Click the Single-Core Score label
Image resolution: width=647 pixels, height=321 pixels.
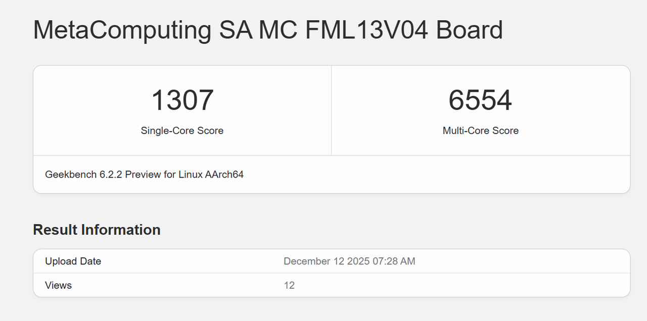(182, 131)
